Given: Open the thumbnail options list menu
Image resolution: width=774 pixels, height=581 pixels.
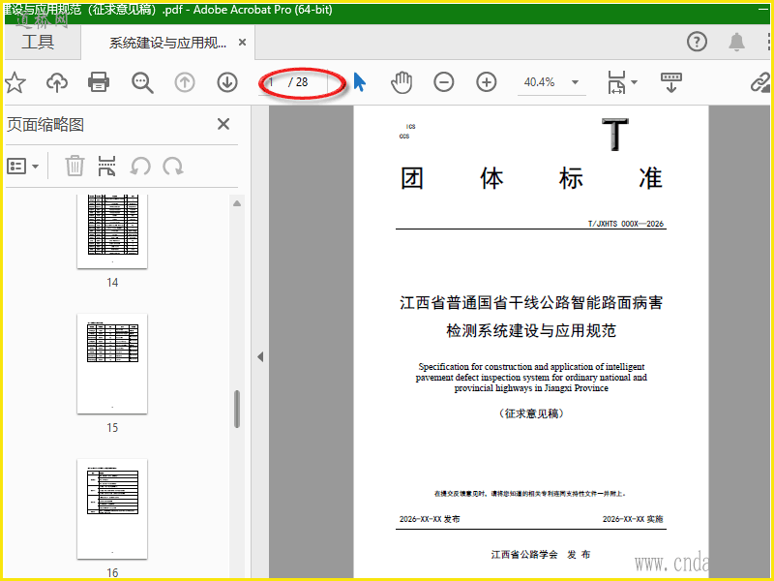Looking at the screenshot, I should click(x=22, y=166).
